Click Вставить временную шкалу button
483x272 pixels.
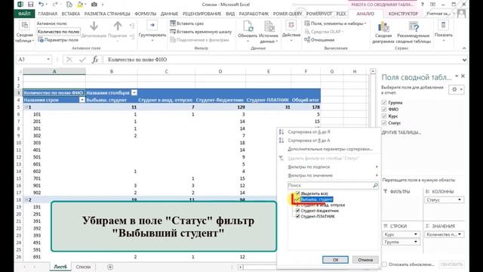pos(201,32)
